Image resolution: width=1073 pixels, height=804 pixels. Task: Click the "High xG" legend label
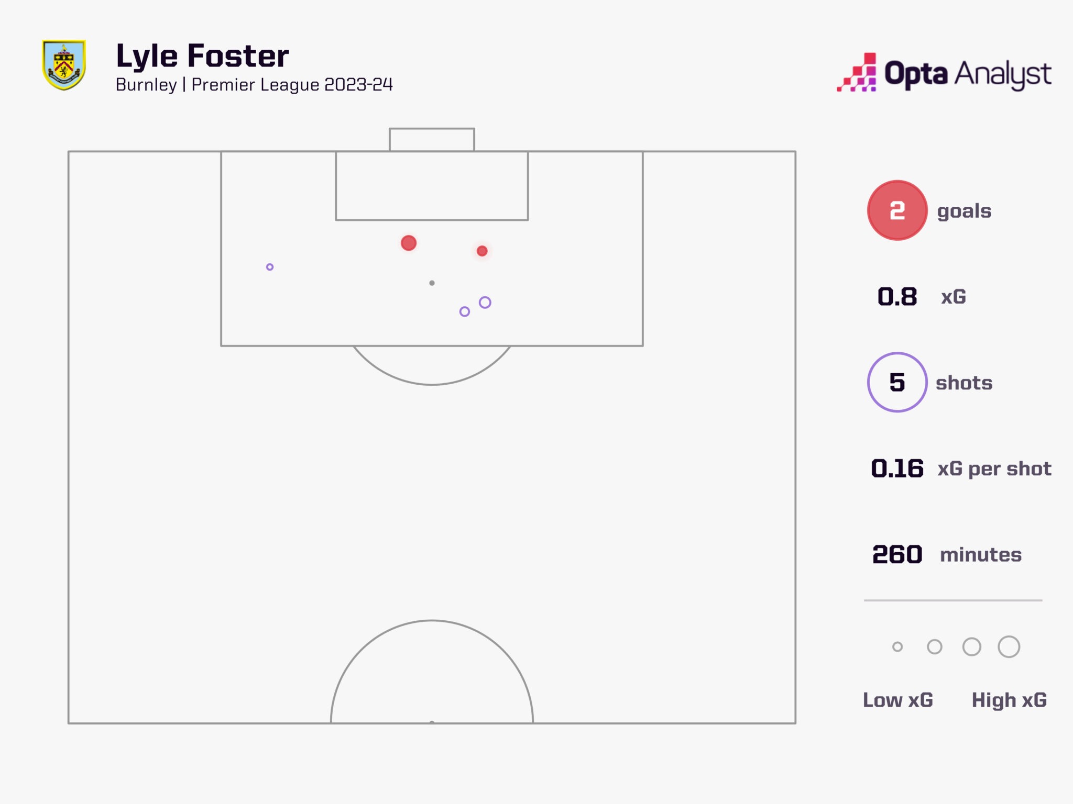click(1009, 700)
